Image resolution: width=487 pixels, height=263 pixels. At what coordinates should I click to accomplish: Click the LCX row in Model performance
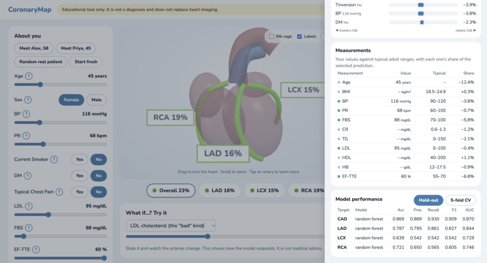405,238
